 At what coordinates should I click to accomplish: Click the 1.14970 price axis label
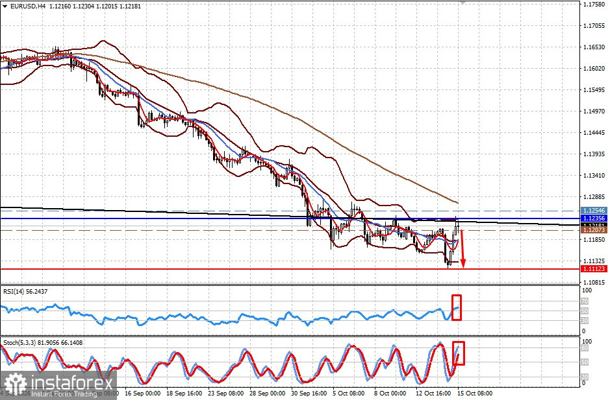coord(594,112)
